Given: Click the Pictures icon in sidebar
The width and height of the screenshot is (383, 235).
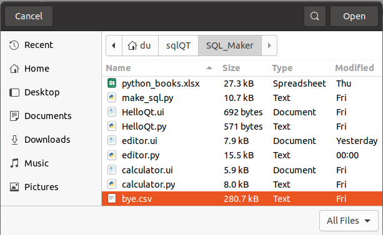Looking at the screenshot, I should [x=14, y=187].
